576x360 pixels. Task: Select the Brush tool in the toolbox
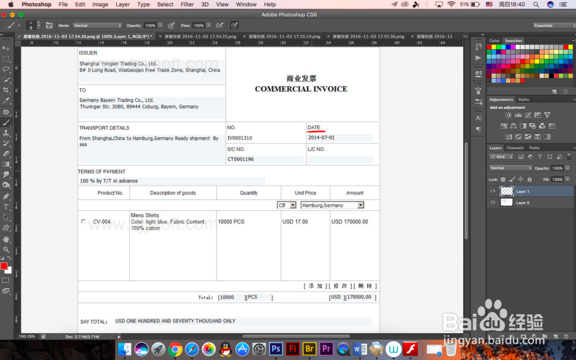pyautogui.click(x=6, y=122)
